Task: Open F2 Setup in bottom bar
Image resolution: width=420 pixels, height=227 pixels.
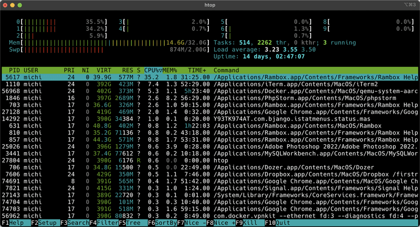Action: point(45,223)
